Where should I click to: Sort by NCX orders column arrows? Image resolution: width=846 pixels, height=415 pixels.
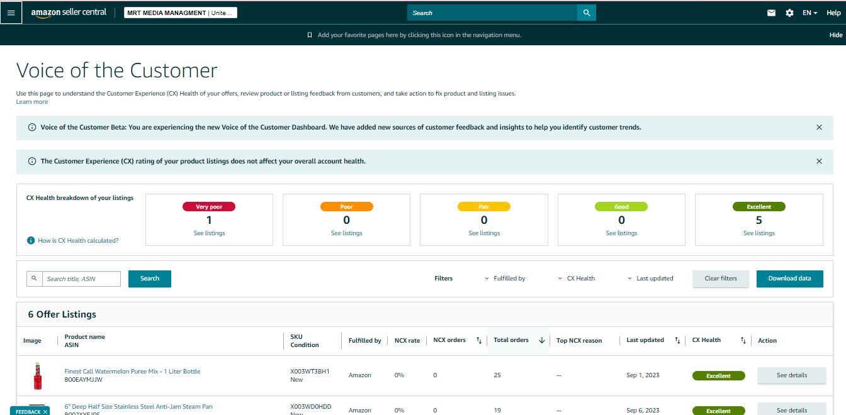[x=479, y=340]
